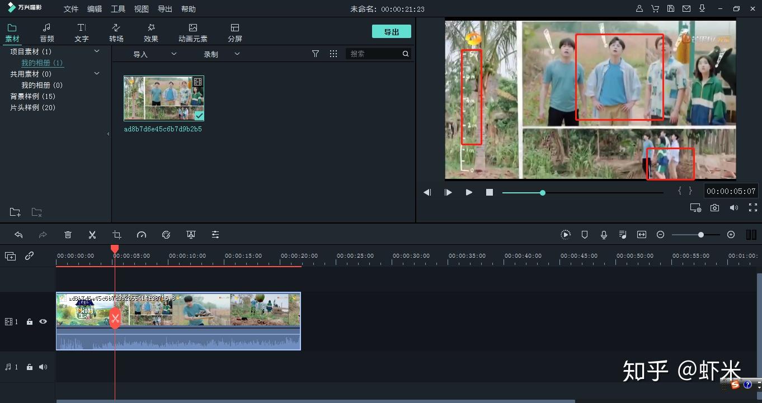Click the green 导出 export button
The image size is (762, 403).
coord(392,32)
